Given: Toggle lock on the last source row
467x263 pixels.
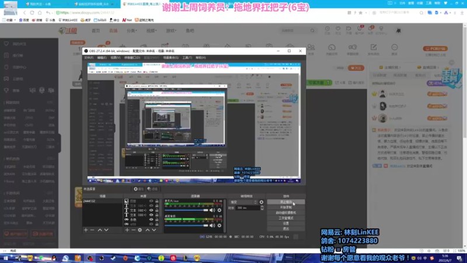Looking at the screenshot, I should click(156, 224).
